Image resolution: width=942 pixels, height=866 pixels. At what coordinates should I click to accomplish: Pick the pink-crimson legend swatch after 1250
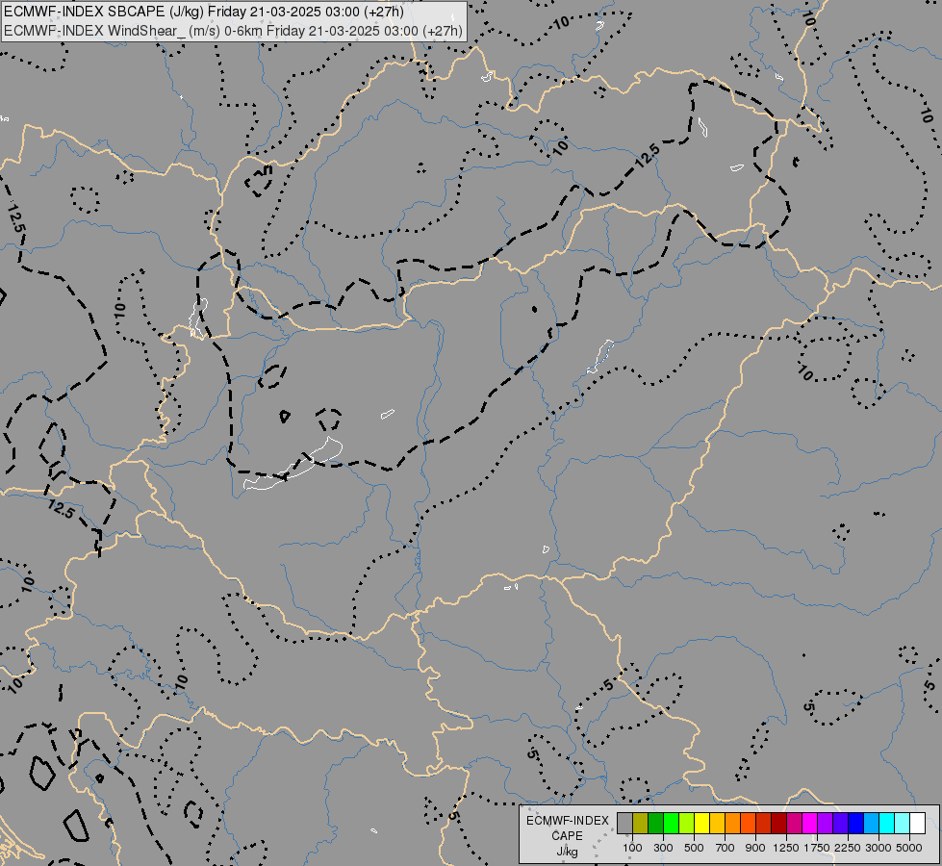coord(794,824)
